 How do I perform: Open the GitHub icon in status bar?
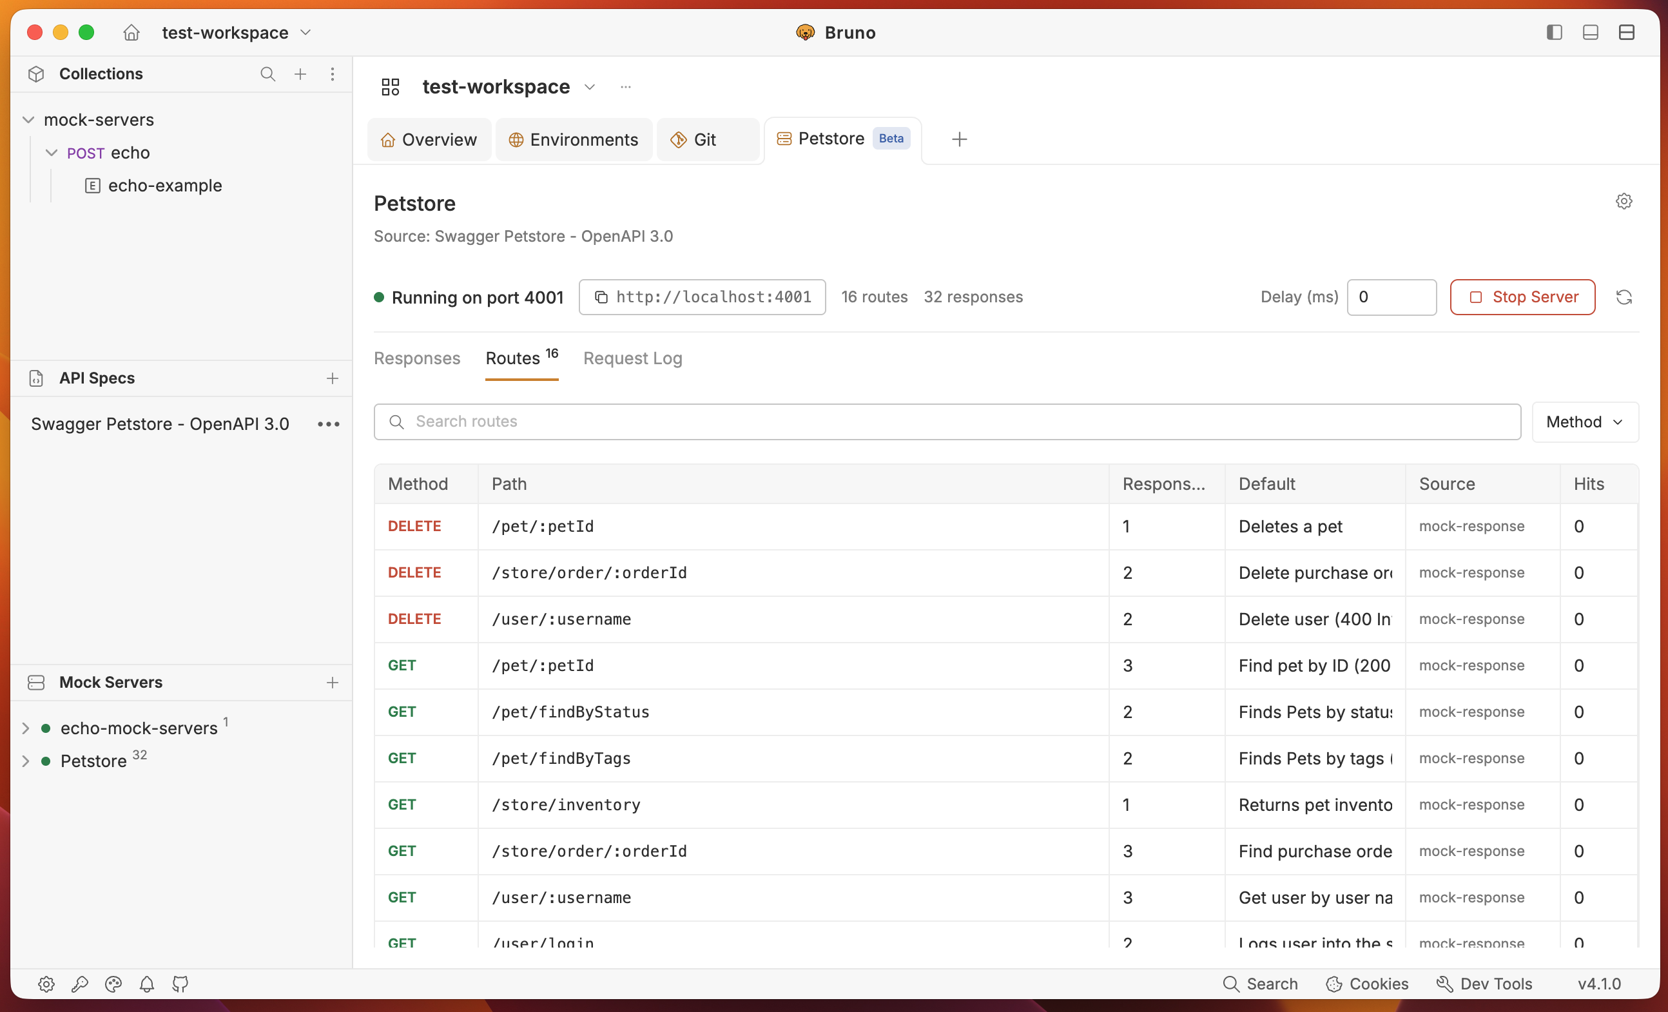coord(180,984)
